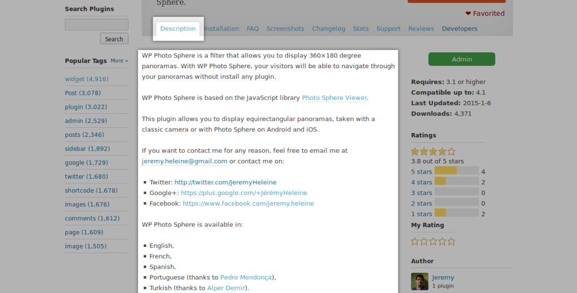The width and height of the screenshot is (577, 293).
Task: Open the Google+ JérémyHeleine profile link
Action: coord(244,193)
